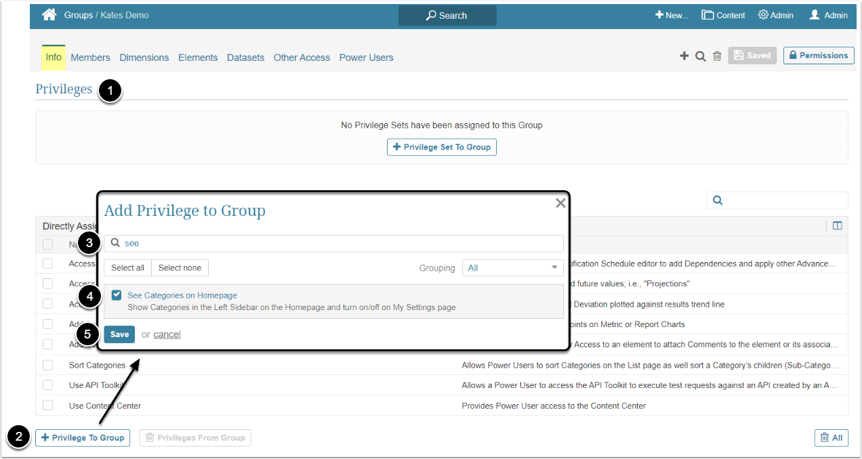This screenshot has width=862, height=459.
Task: Click the plus add icon in toolbar
Action: point(684,56)
